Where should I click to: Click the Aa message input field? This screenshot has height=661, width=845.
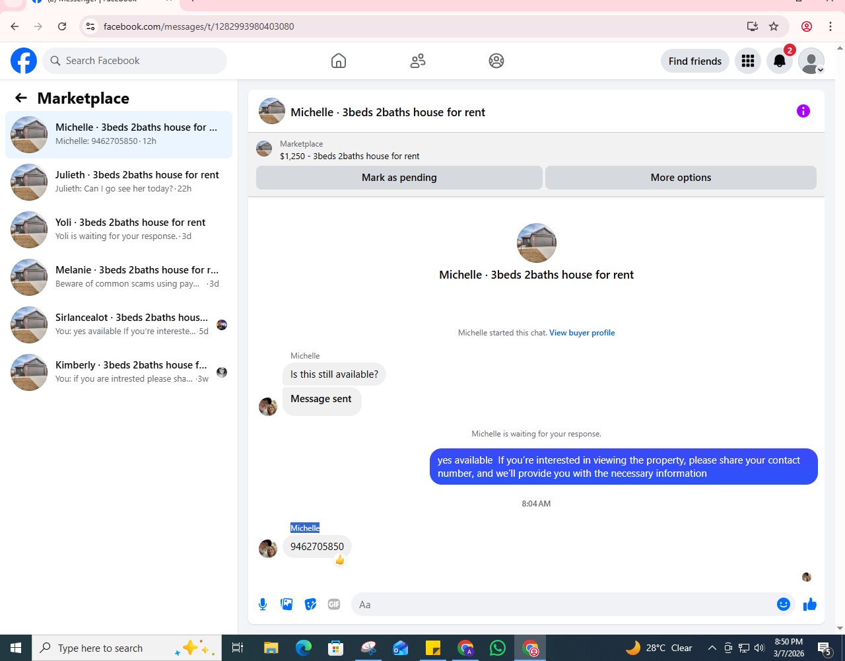(x=564, y=604)
